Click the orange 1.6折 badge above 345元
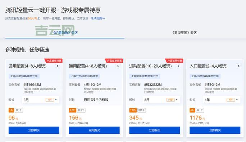 pos(133,110)
